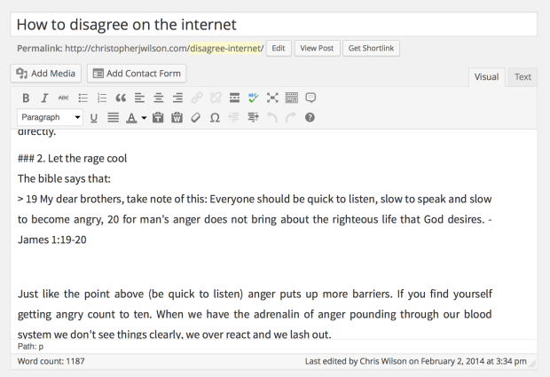Screen dimensions: 550x377
Task: Click the 'Word count: 1187' text
Action: [51, 361]
